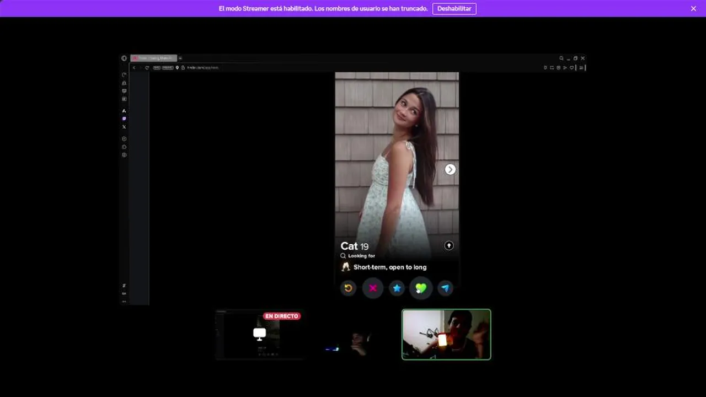706x397 pixels.
Task: Open the chat messenger sidebar icon
Action: [x=124, y=91]
